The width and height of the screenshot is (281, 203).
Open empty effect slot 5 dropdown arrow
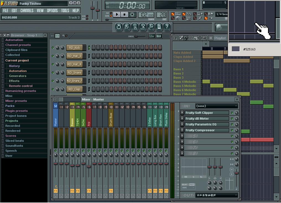point(182,136)
